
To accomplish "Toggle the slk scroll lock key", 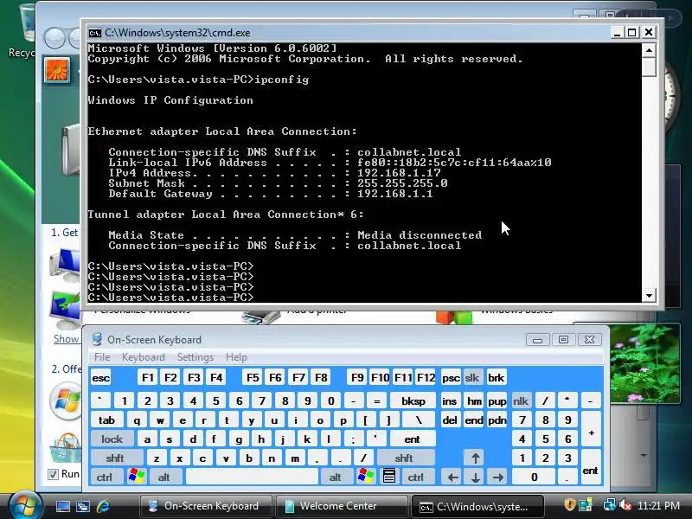I will [471, 378].
